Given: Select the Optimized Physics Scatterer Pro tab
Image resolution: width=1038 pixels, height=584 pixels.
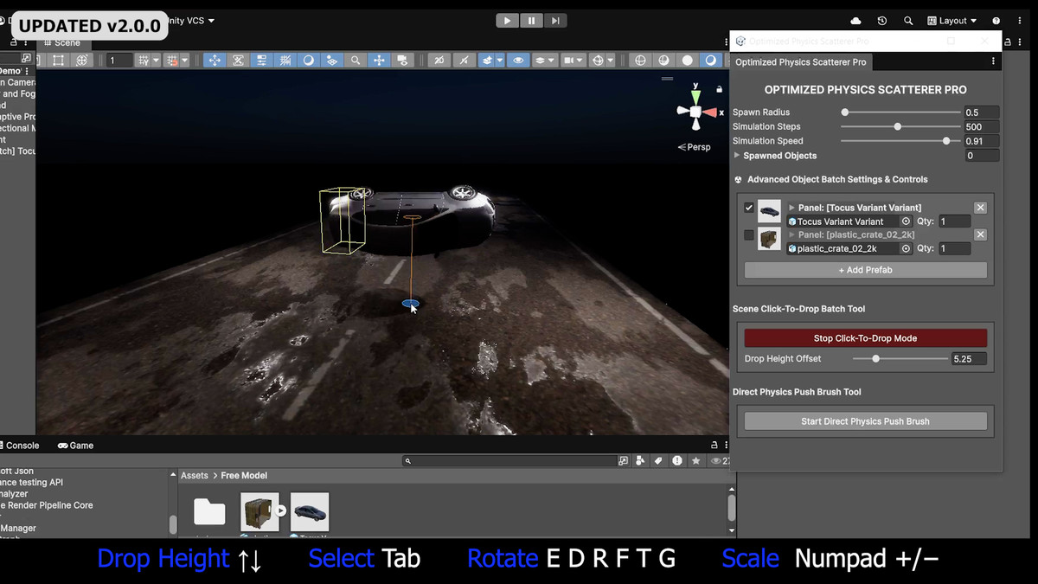Looking at the screenshot, I should [x=800, y=62].
